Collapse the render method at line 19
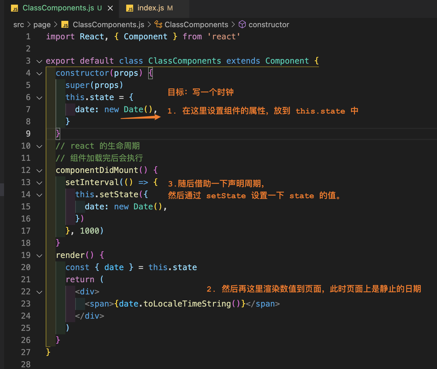Screen dimensions: 437x369 click(39, 255)
